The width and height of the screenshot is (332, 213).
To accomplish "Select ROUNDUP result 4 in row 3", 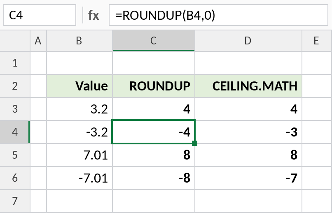I will pos(154,109).
